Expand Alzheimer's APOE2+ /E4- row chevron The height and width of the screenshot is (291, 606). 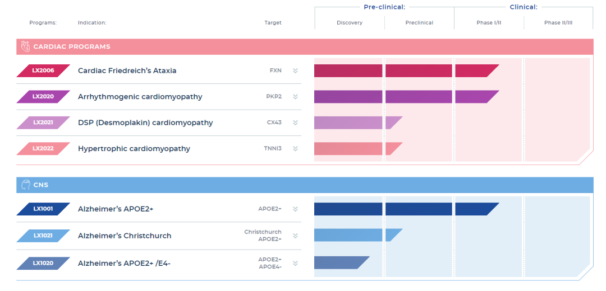(295, 263)
